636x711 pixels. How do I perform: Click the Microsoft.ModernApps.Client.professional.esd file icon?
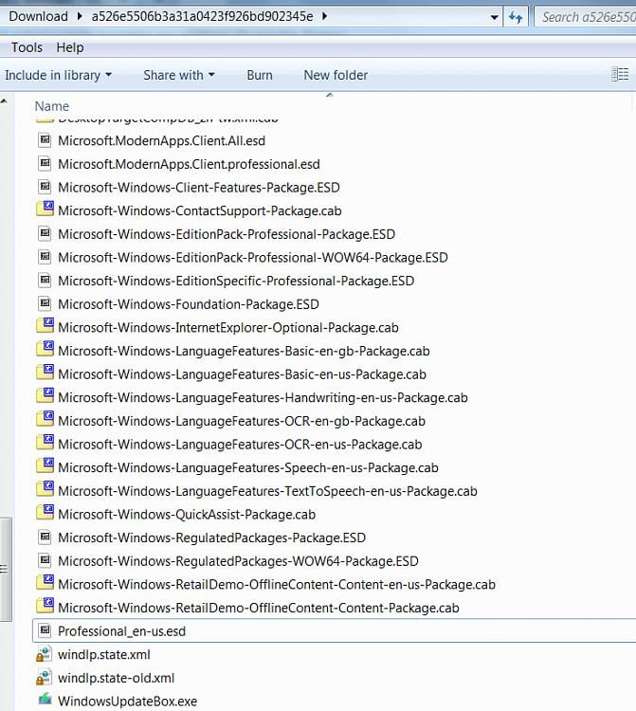[45, 163]
